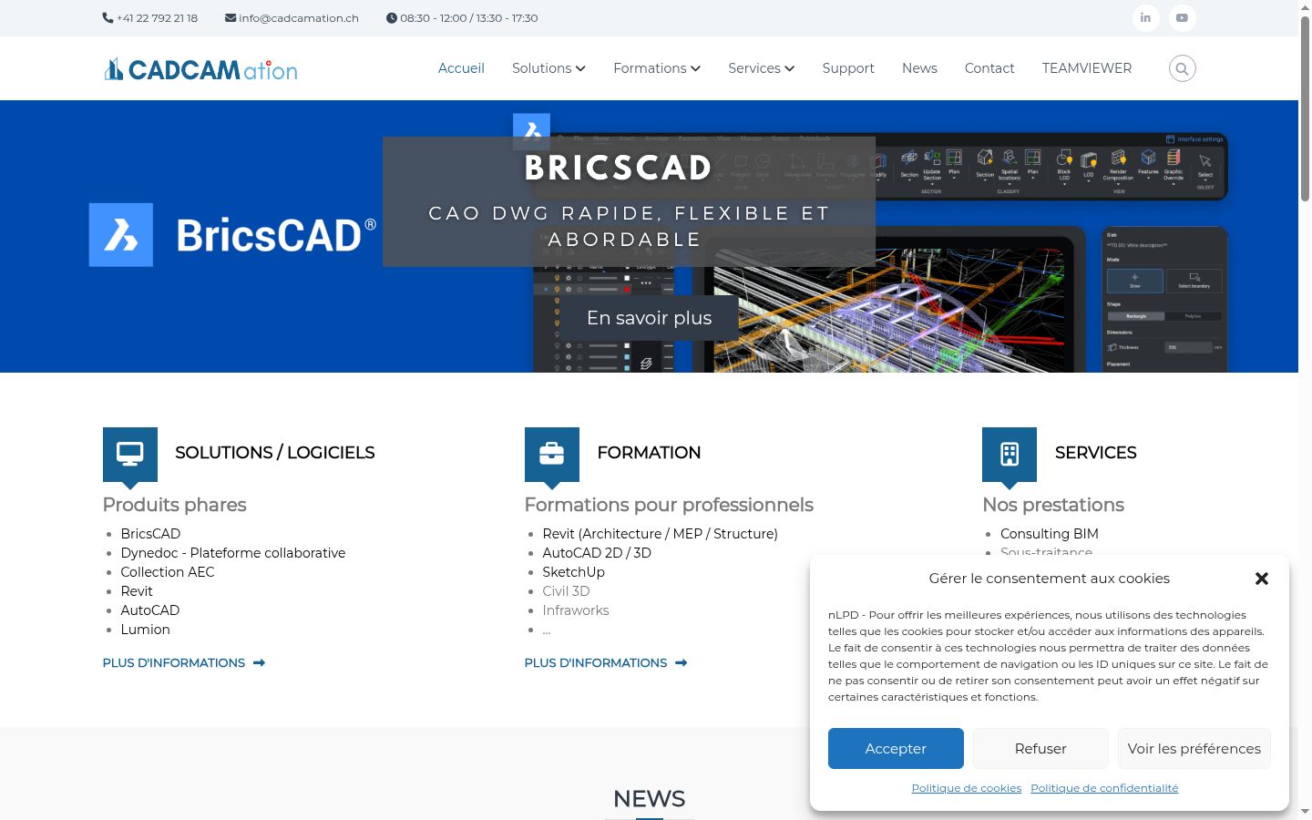Viewport: 1312px width, 820px height.
Task: Click Dynedoc - Plateforme collaborative list item
Action: pos(233,553)
